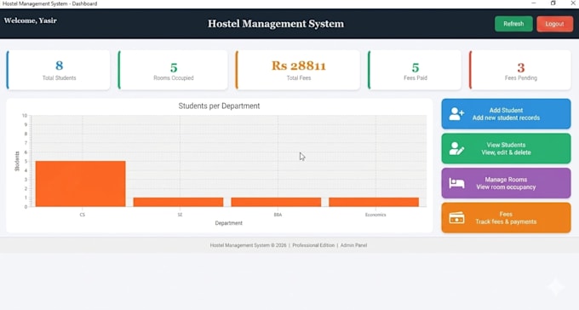Click the BBA department bar in chart
The height and width of the screenshot is (310, 579).
coord(276,202)
